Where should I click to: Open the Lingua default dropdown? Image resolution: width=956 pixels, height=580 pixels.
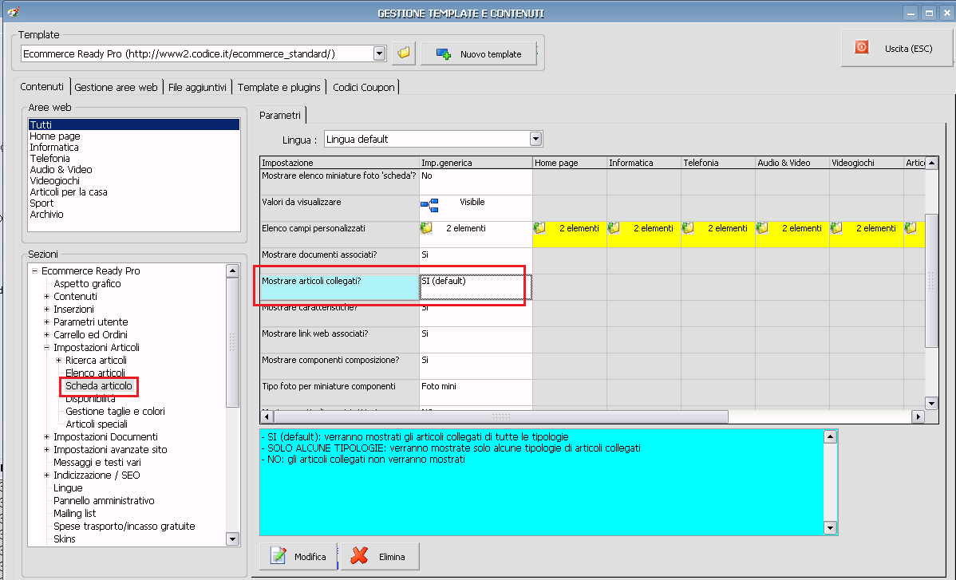coord(535,140)
